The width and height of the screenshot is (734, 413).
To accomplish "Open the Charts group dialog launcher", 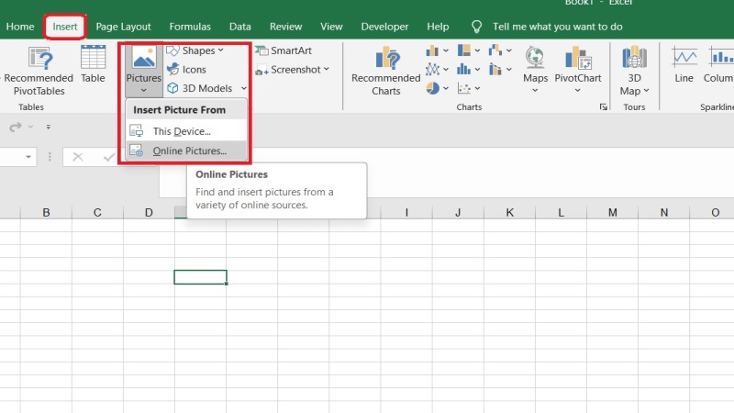I will point(604,107).
